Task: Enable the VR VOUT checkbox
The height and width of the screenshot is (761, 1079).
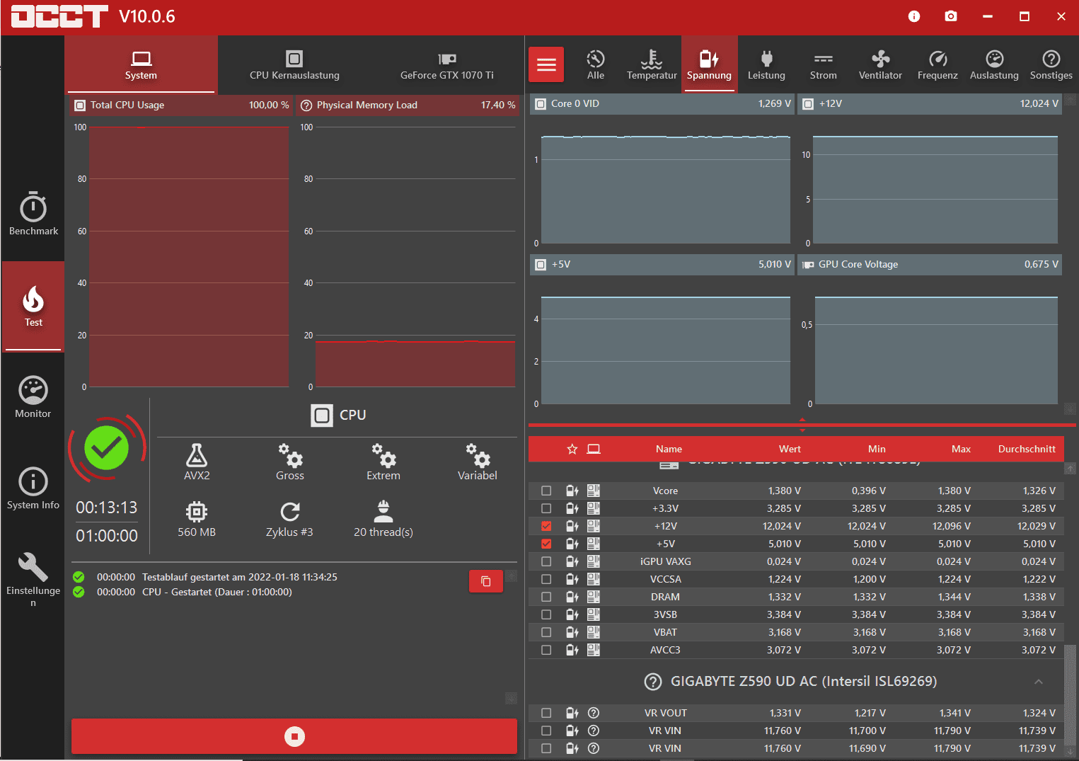Action: (x=546, y=713)
